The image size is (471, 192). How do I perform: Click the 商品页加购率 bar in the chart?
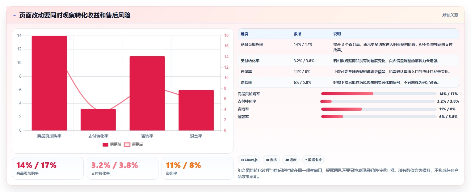(x=49, y=83)
